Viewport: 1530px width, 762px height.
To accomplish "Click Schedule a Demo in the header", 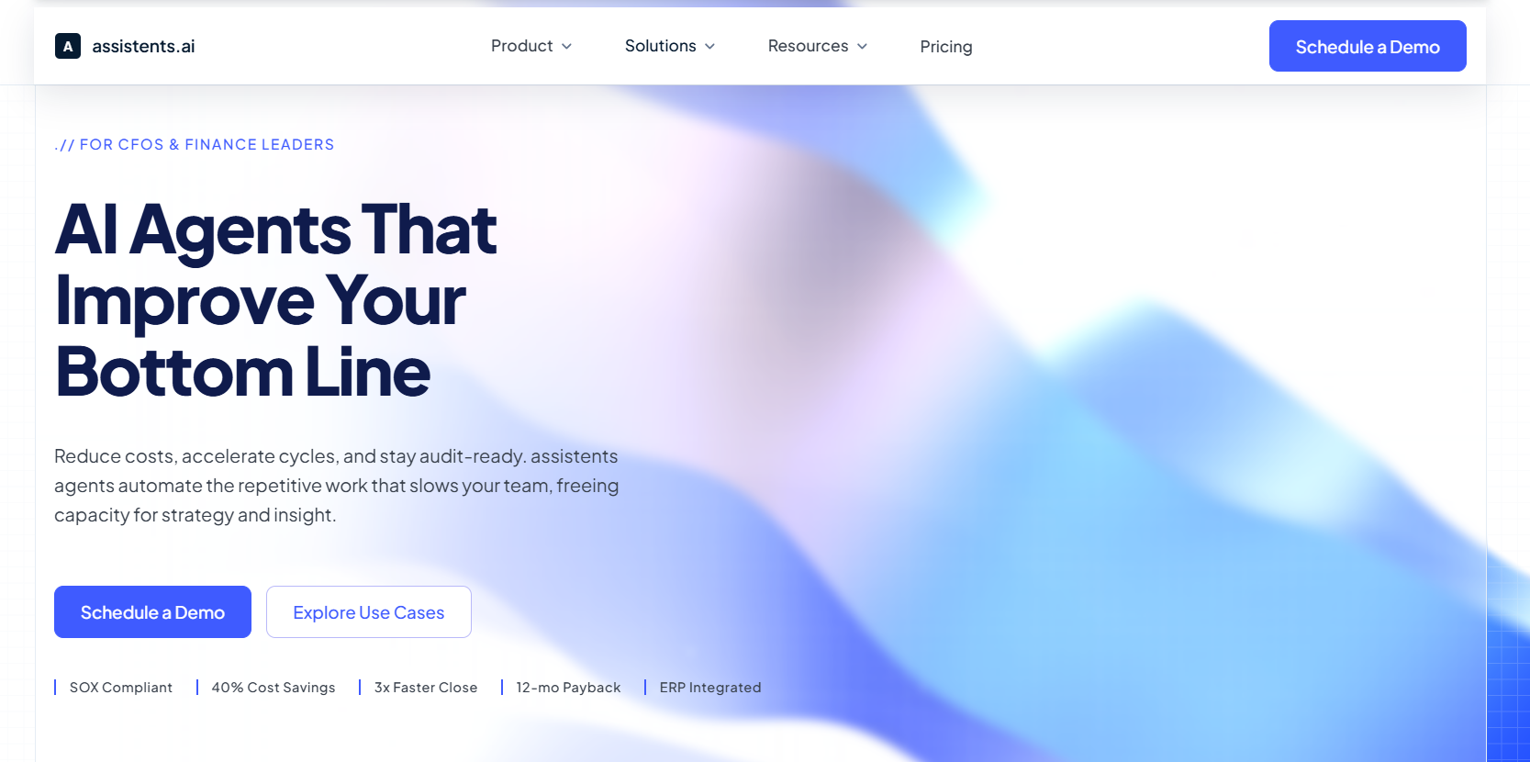I will point(1368,46).
